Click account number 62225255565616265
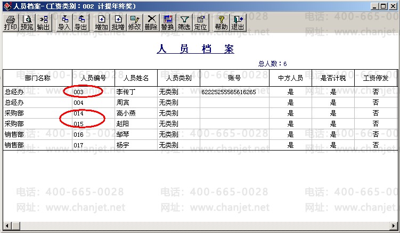 (x=228, y=92)
